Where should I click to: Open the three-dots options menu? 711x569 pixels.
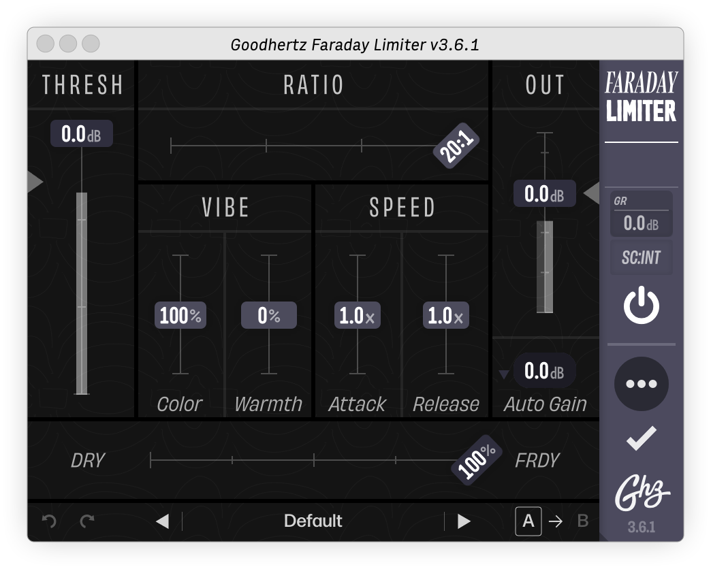pos(641,384)
